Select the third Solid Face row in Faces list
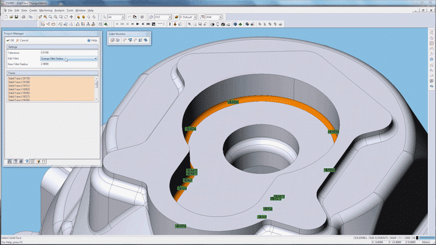The width and height of the screenshot is (436, 245). pos(51,86)
